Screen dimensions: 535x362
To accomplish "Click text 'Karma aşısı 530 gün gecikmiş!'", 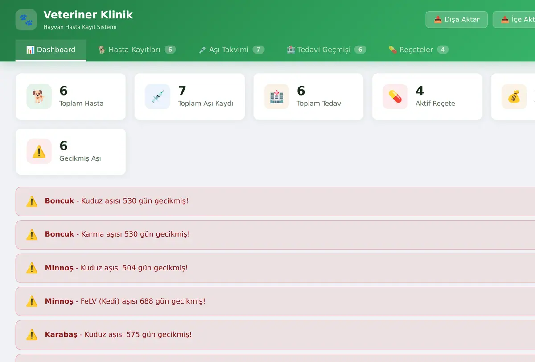I will 136,234.
